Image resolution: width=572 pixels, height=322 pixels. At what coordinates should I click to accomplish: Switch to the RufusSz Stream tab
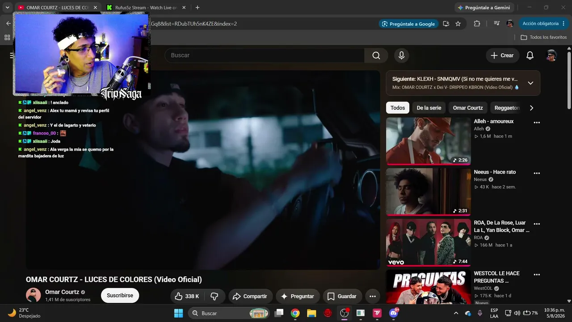pyautogui.click(x=146, y=8)
